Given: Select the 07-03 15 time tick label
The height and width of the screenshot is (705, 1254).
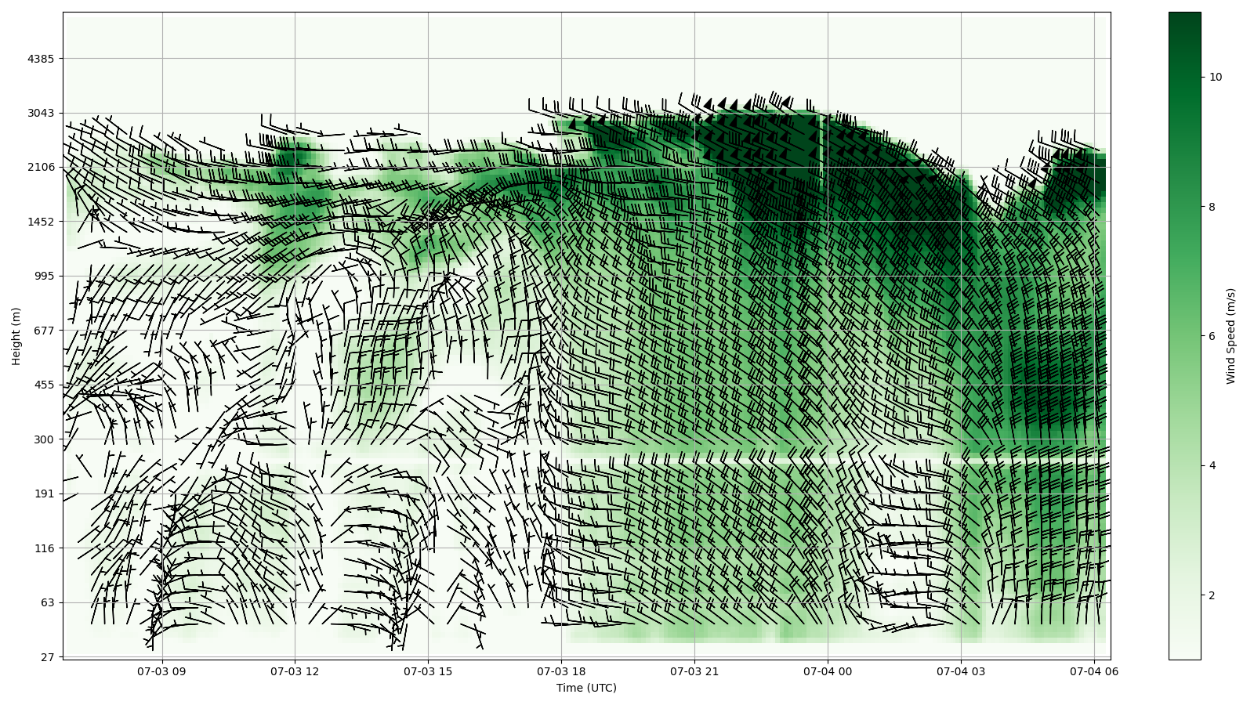Looking at the screenshot, I should tap(428, 671).
